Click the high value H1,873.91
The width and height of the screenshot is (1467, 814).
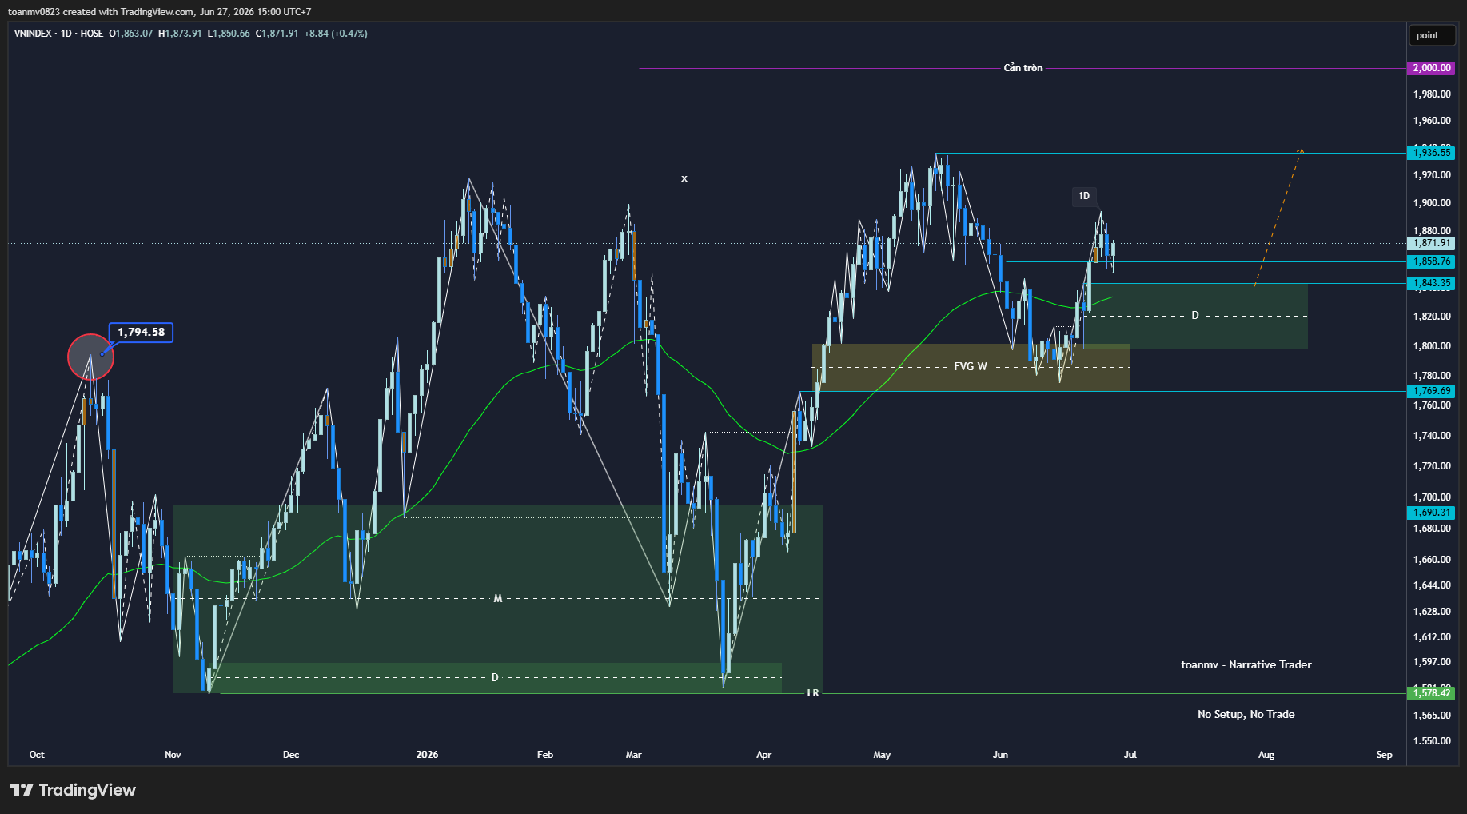(180, 34)
